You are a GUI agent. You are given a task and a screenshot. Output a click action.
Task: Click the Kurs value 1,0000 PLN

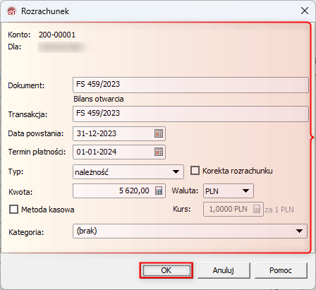[x=228, y=209]
